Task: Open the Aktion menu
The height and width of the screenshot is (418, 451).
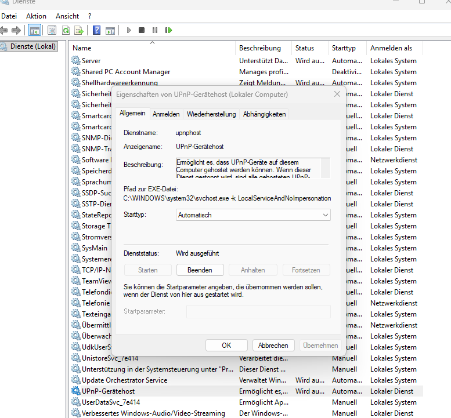Action: pos(36,16)
